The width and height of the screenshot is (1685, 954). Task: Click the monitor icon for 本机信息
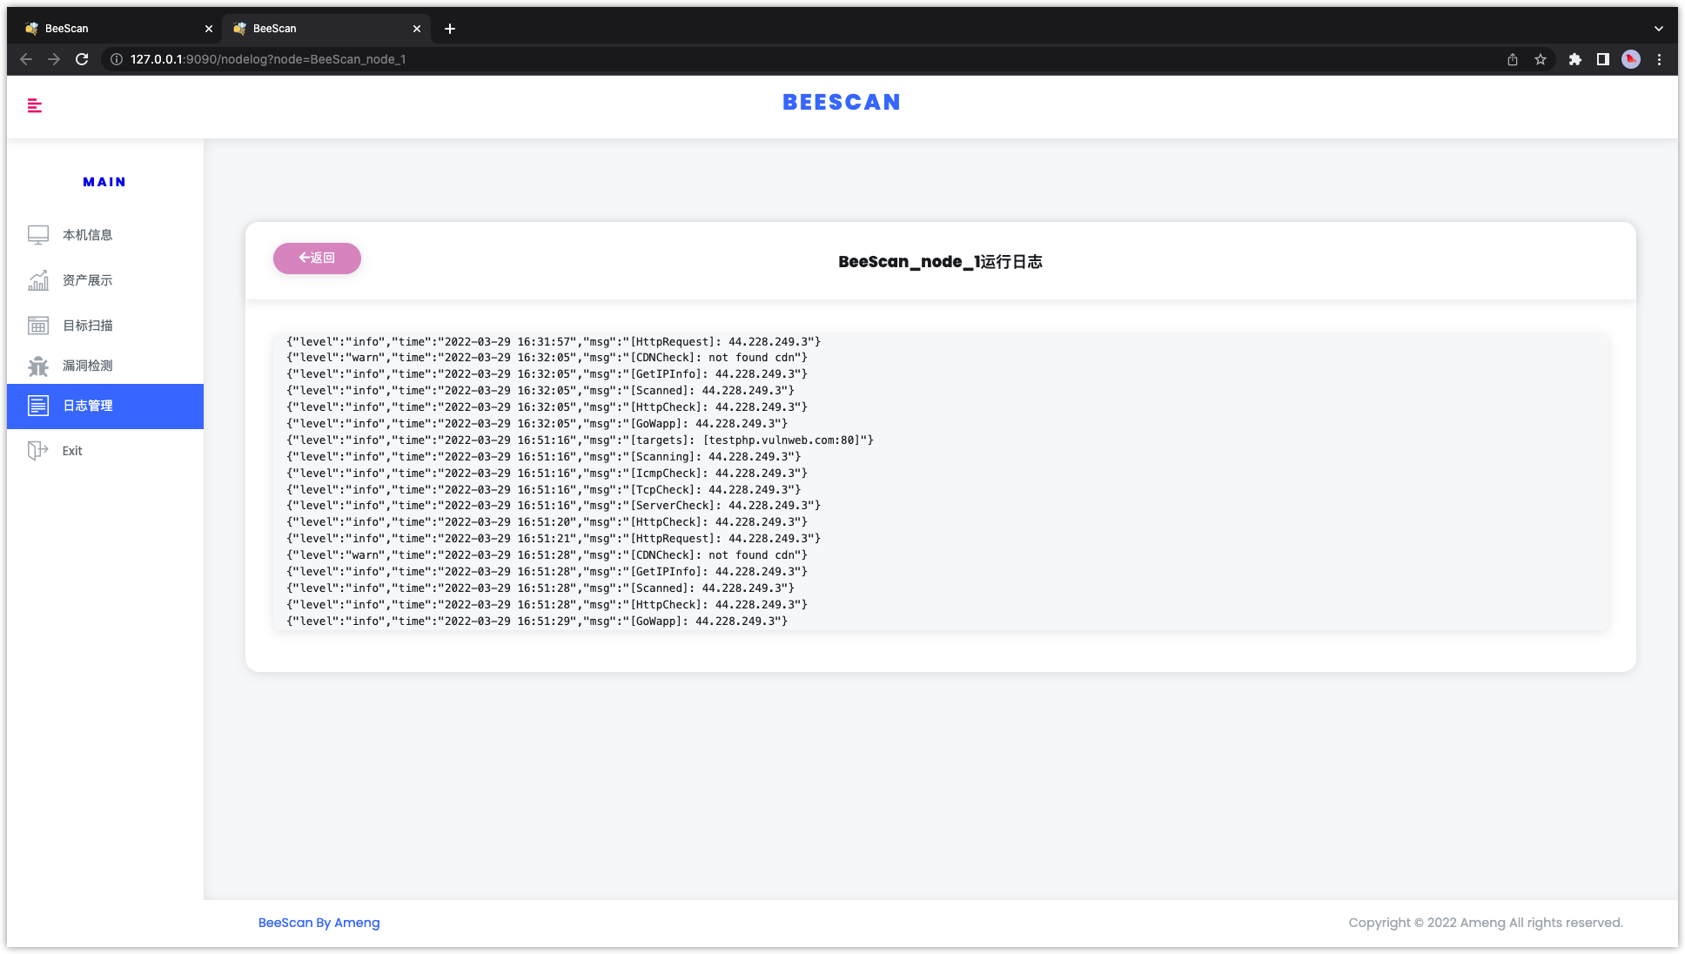[x=38, y=235]
